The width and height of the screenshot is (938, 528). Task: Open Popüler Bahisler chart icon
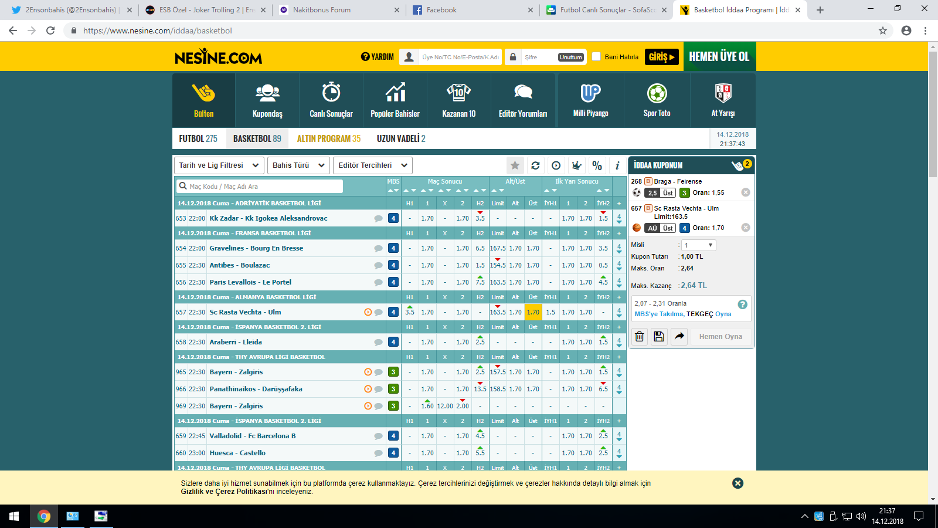pyautogui.click(x=395, y=92)
